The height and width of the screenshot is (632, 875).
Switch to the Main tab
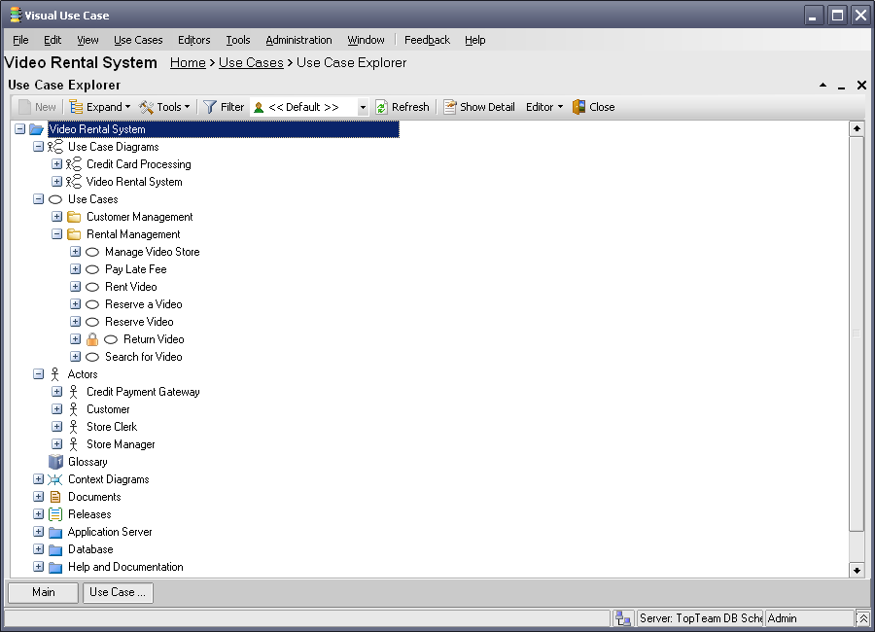44,592
